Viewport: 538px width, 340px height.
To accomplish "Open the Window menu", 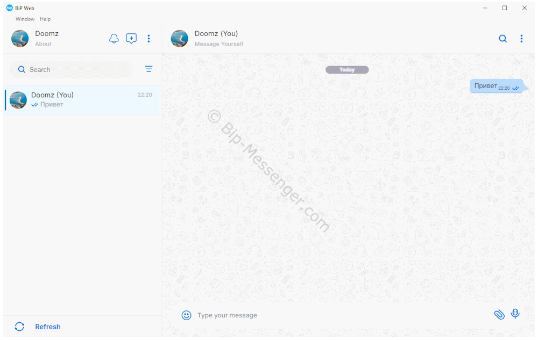I will (x=25, y=19).
